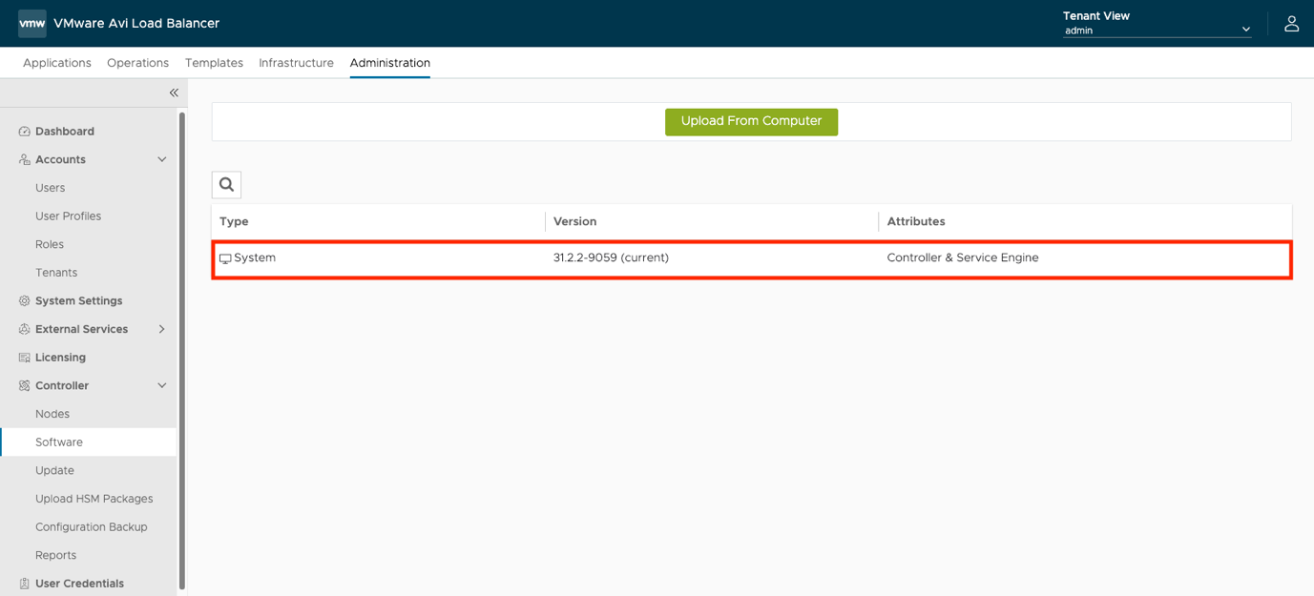Image resolution: width=1314 pixels, height=596 pixels.
Task: Click the Type column header
Action: tap(234, 221)
